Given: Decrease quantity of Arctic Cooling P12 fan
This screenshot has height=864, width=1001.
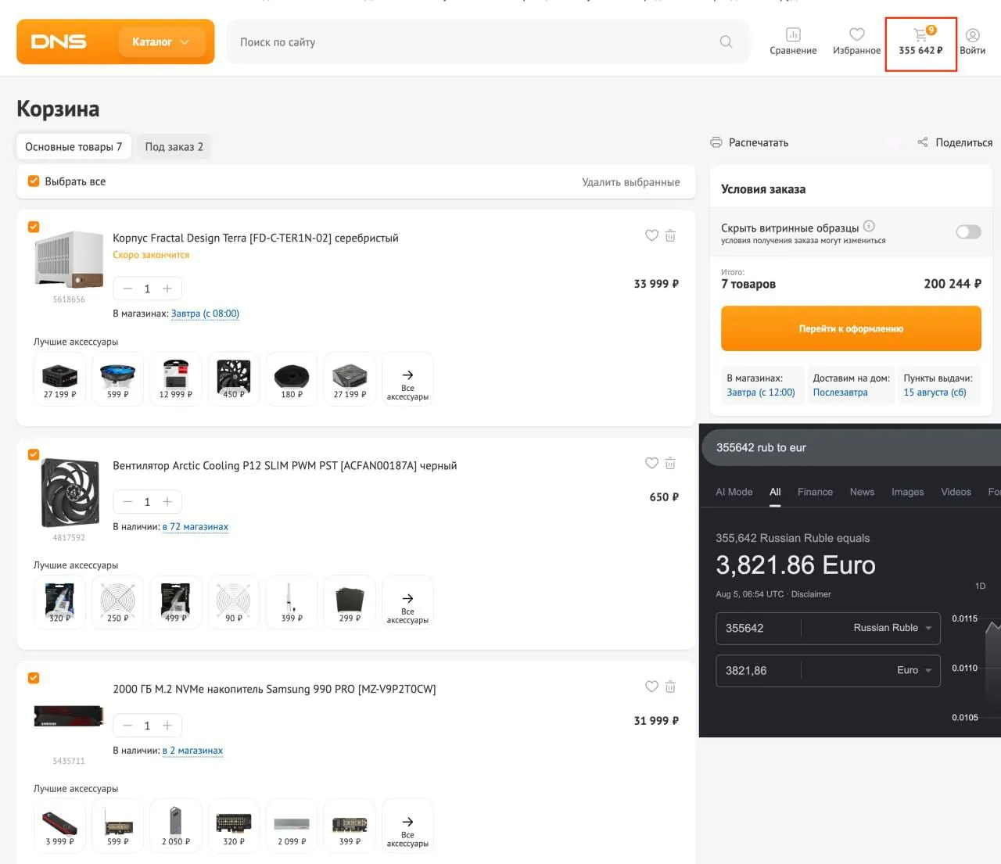Looking at the screenshot, I should pos(127,502).
